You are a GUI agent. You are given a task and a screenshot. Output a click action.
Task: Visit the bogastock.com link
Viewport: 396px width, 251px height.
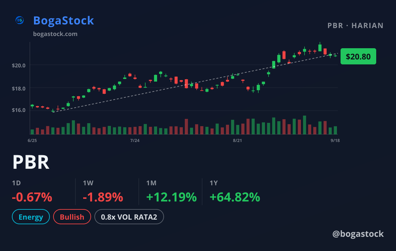(x=55, y=34)
